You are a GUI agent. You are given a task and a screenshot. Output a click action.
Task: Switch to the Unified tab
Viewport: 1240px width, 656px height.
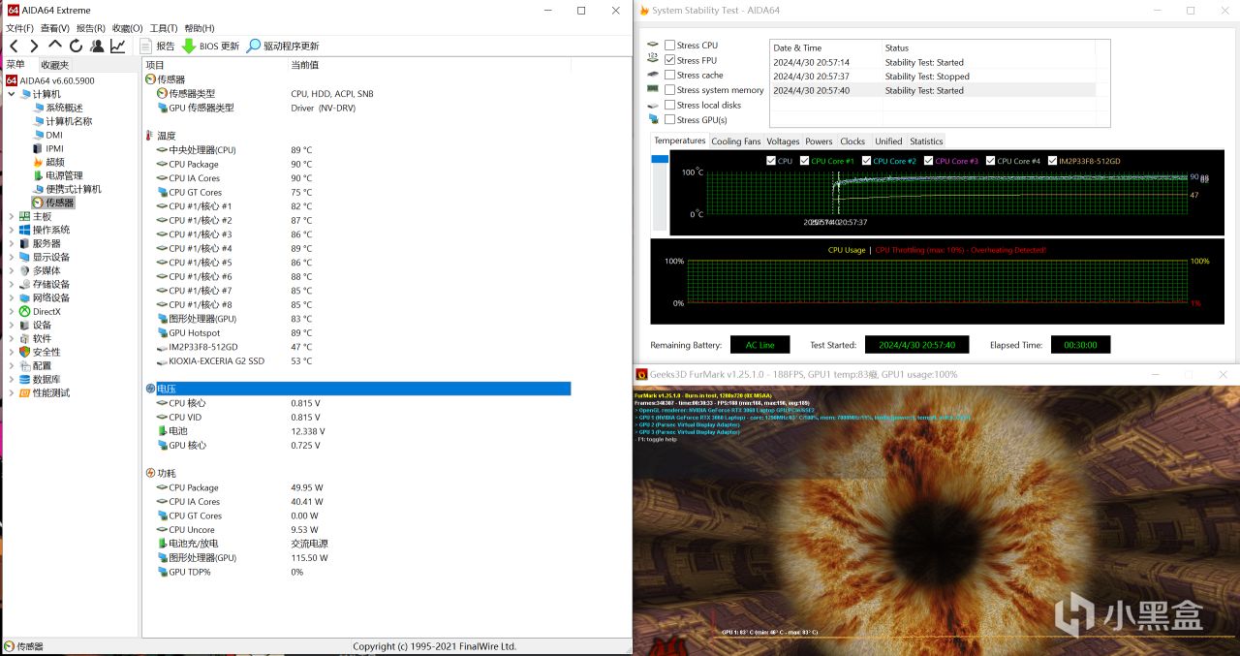click(888, 141)
